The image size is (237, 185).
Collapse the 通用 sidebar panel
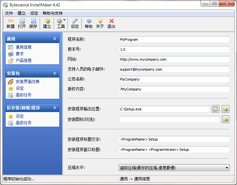pos(55,39)
